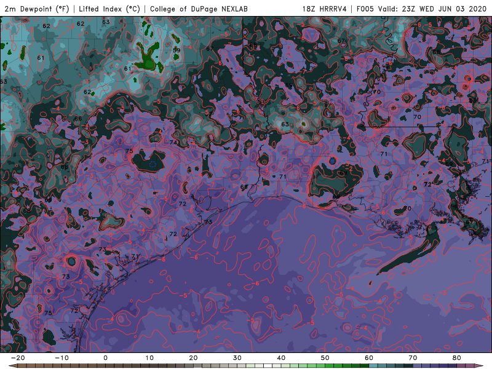
Task: Click the '66' dewpoint value on the map
Action: tap(78, 119)
